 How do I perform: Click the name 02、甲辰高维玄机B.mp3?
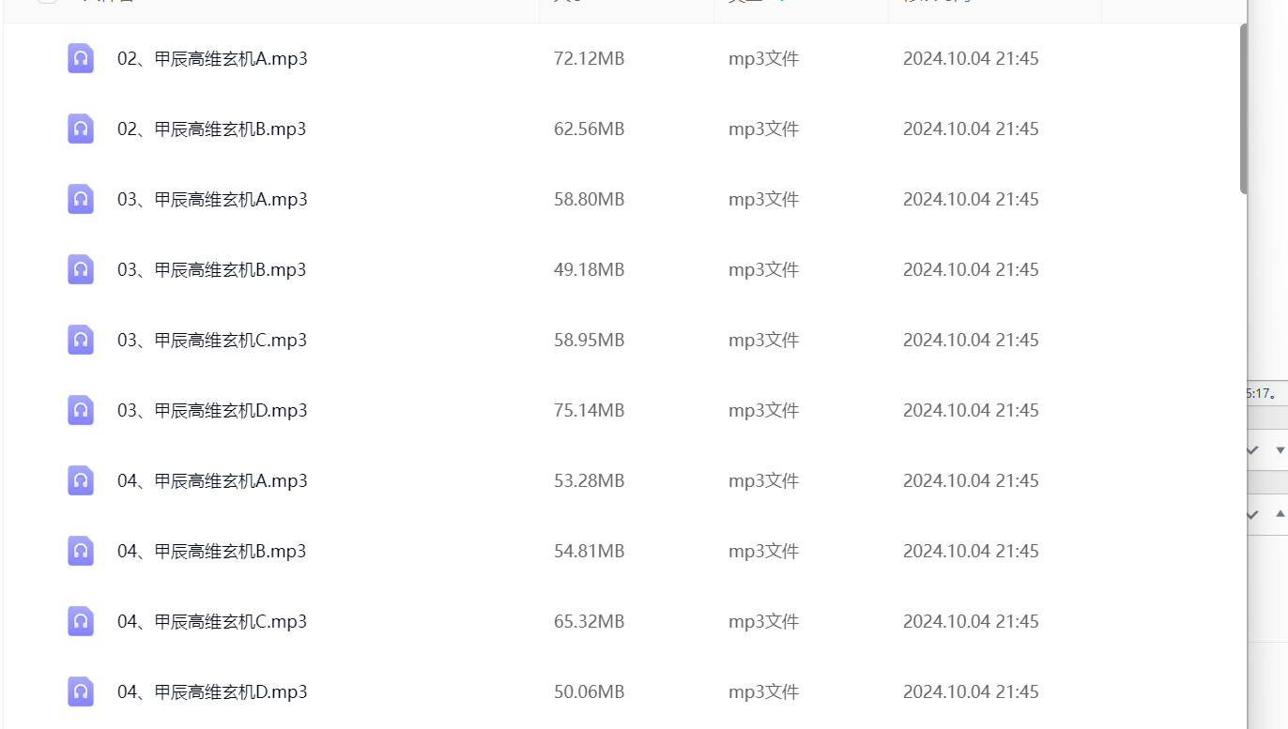212,129
